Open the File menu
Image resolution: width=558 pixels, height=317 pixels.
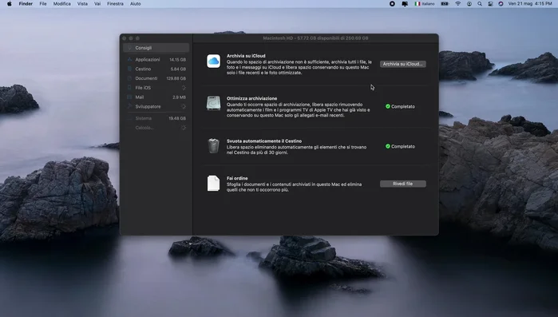(43, 3)
